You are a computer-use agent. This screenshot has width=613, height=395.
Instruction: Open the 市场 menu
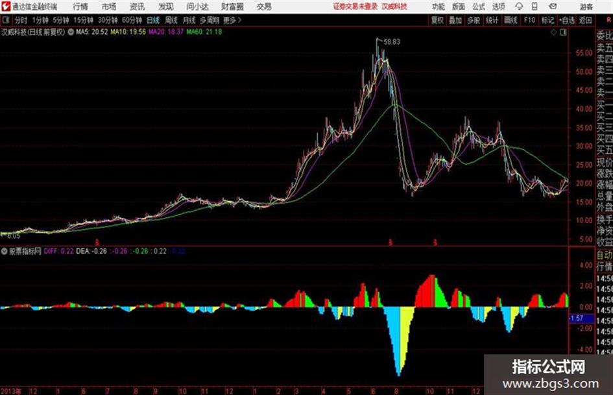tap(109, 6)
